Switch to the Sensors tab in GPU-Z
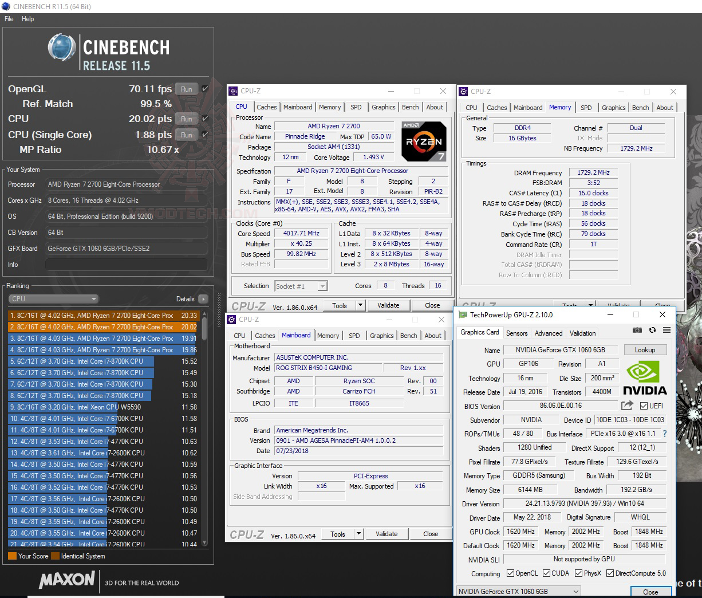The width and height of the screenshot is (702, 598). tap(517, 333)
